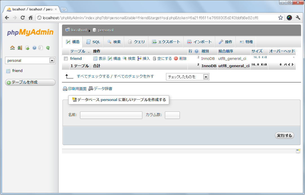
Task: Click color wheel extension icon in toolbar
Action: pyautogui.click(x=289, y=18)
